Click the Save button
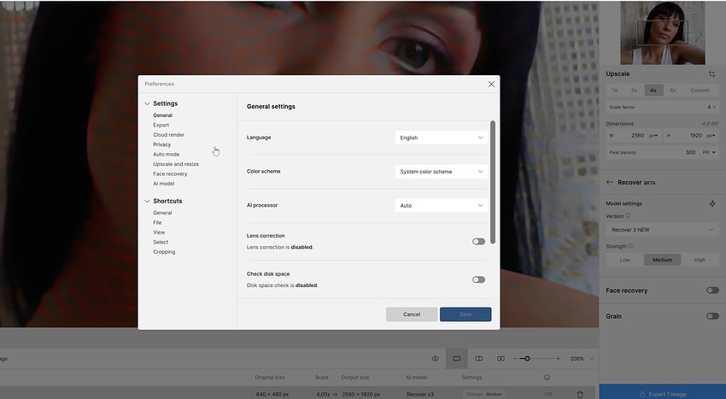The height and width of the screenshot is (399, 726). (x=465, y=314)
